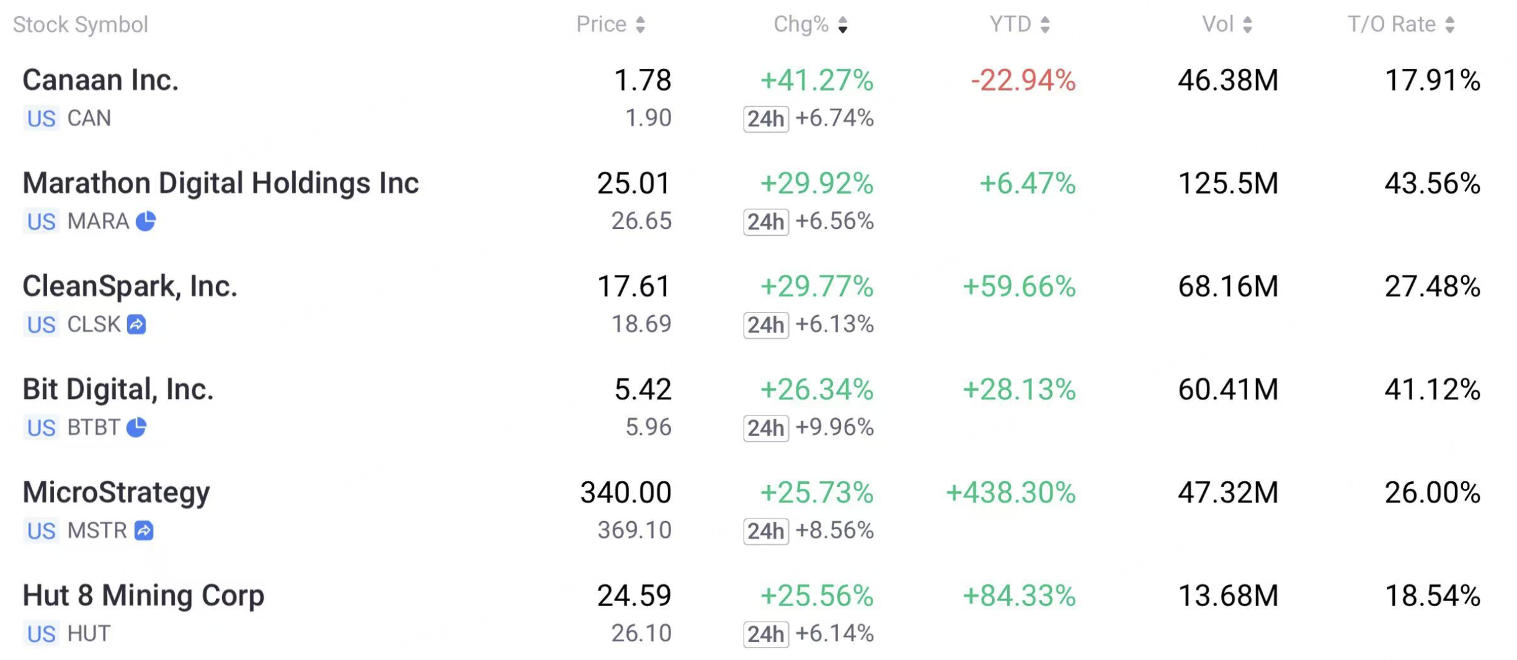The image size is (1517, 660).
Task: Click the 24h badge in Canaan row
Action: pos(765,118)
